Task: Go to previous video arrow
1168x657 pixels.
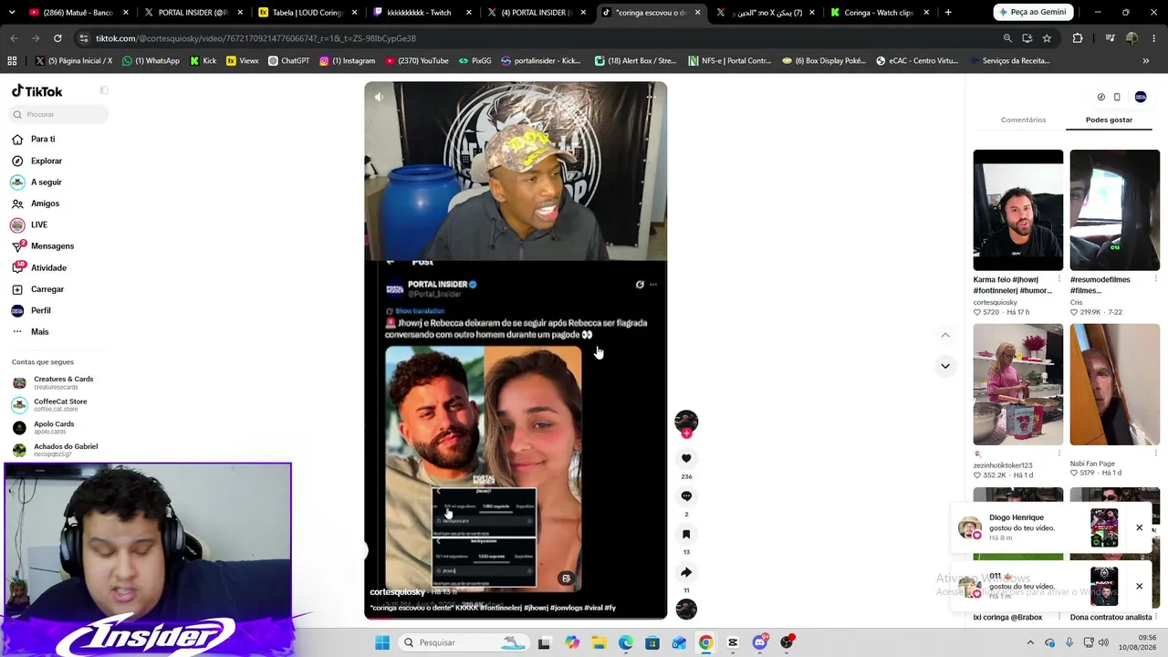Action: click(945, 335)
